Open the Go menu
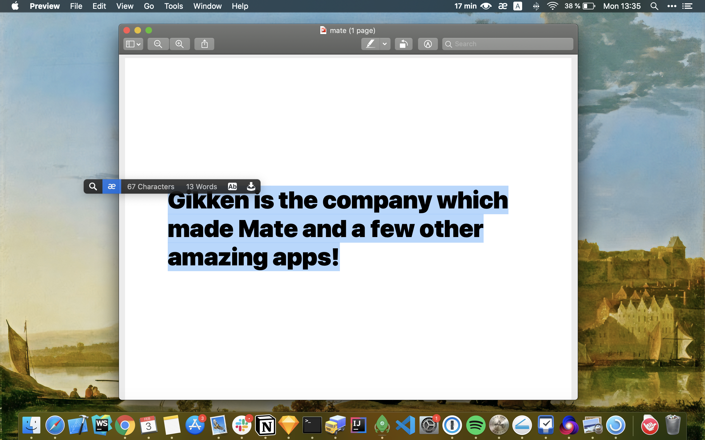The width and height of the screenshot is (705, 440). click(x=149, y=6)
